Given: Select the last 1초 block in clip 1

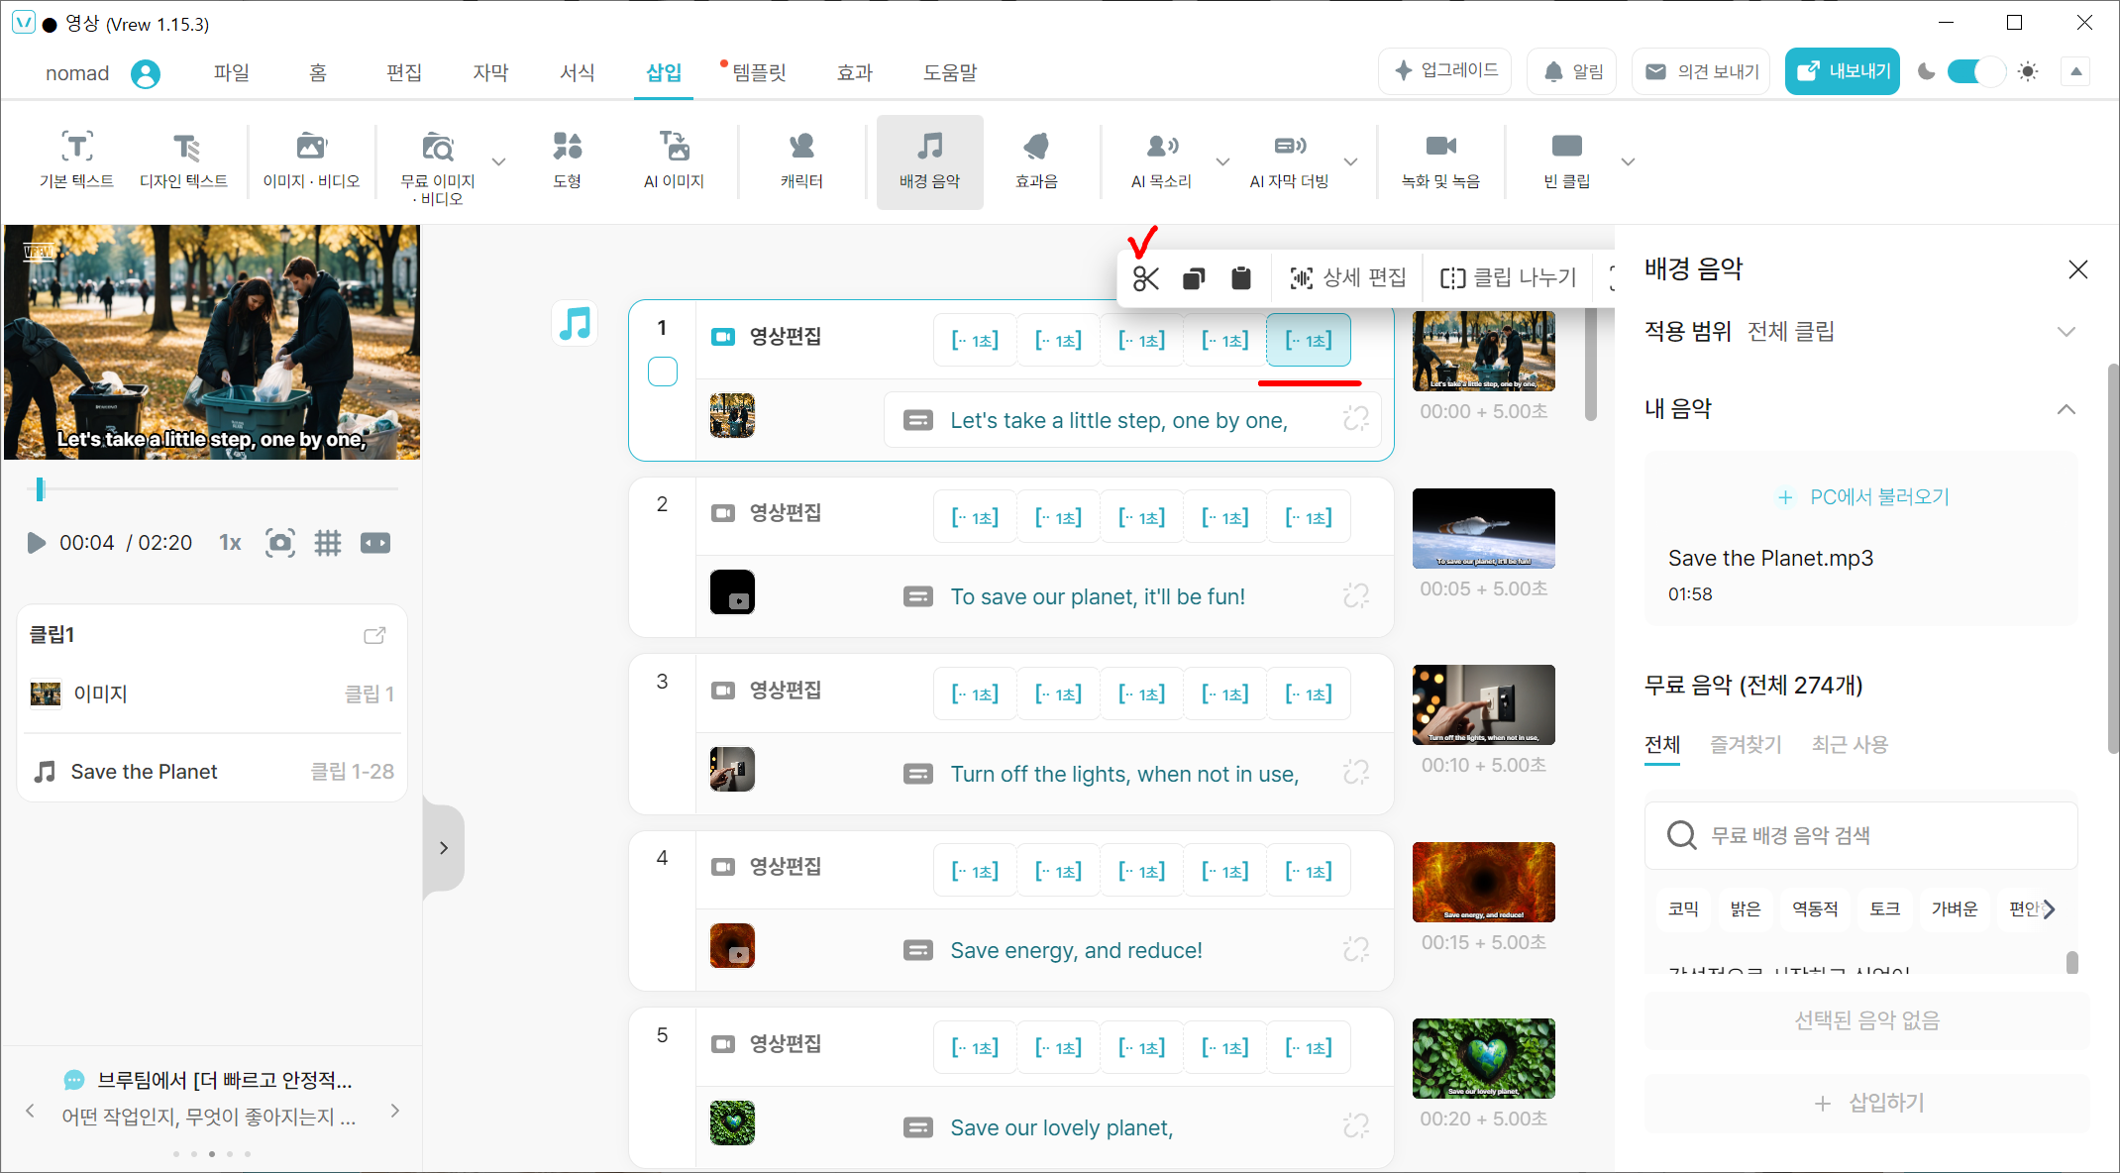Looking at the screenshot, I should click(1308, 341).
